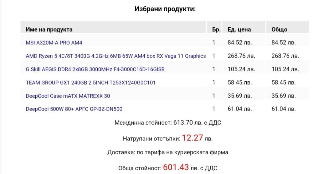Click the 'Избрани продукти:' heading
The image size is (313, 174).
pos(165,9)
